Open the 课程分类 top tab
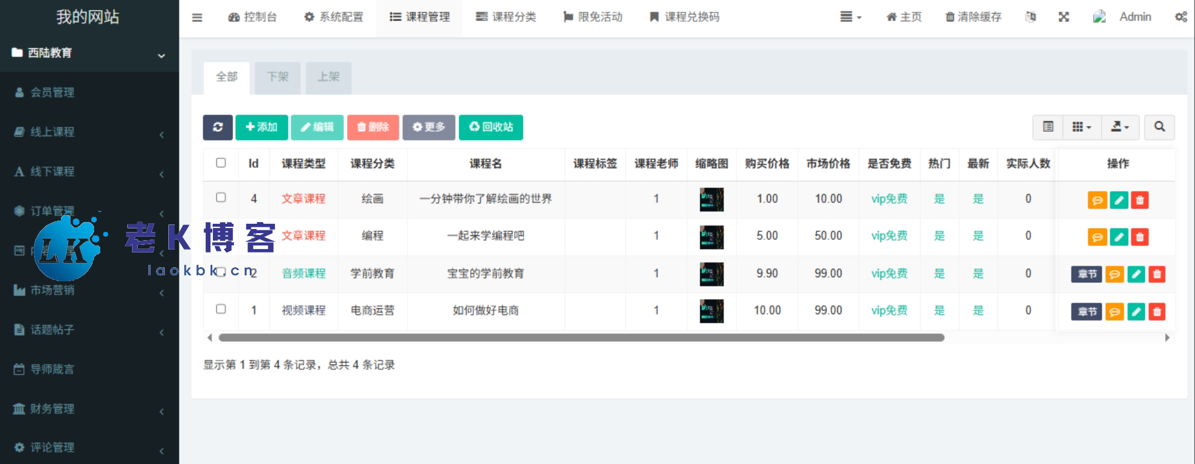 [x=505, y=17]
